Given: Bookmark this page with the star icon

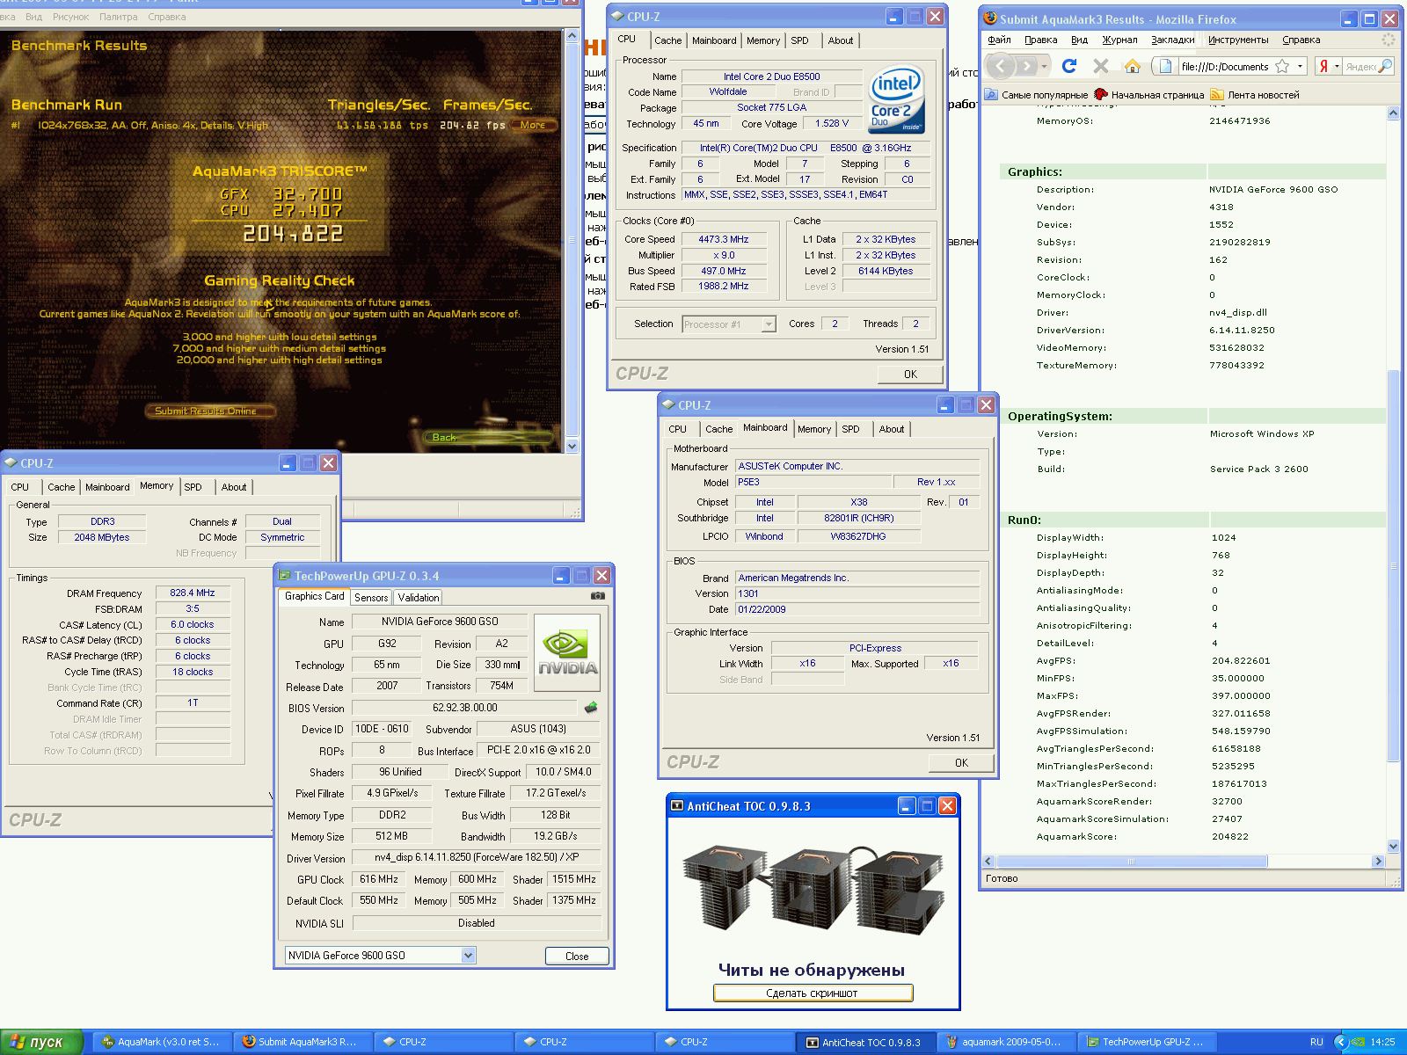Looking at the screenshot, I should (1282, 66).
